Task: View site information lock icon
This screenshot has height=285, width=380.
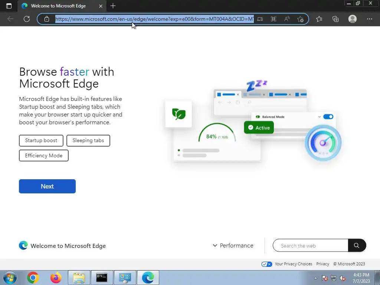Action: 47,19
